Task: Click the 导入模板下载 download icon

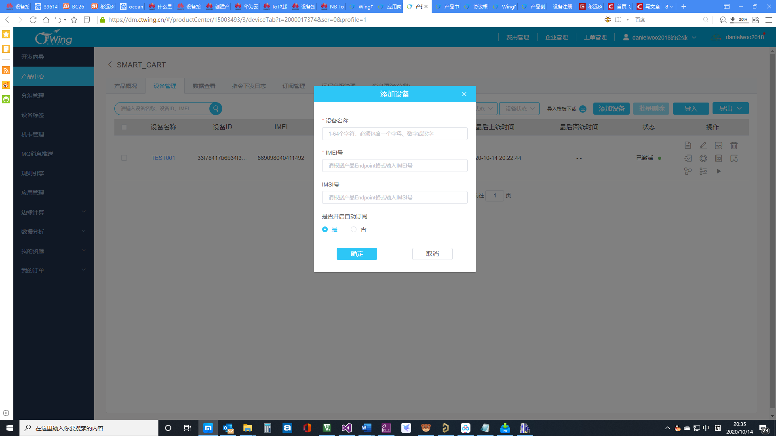Action: click(x=583, y=109)
